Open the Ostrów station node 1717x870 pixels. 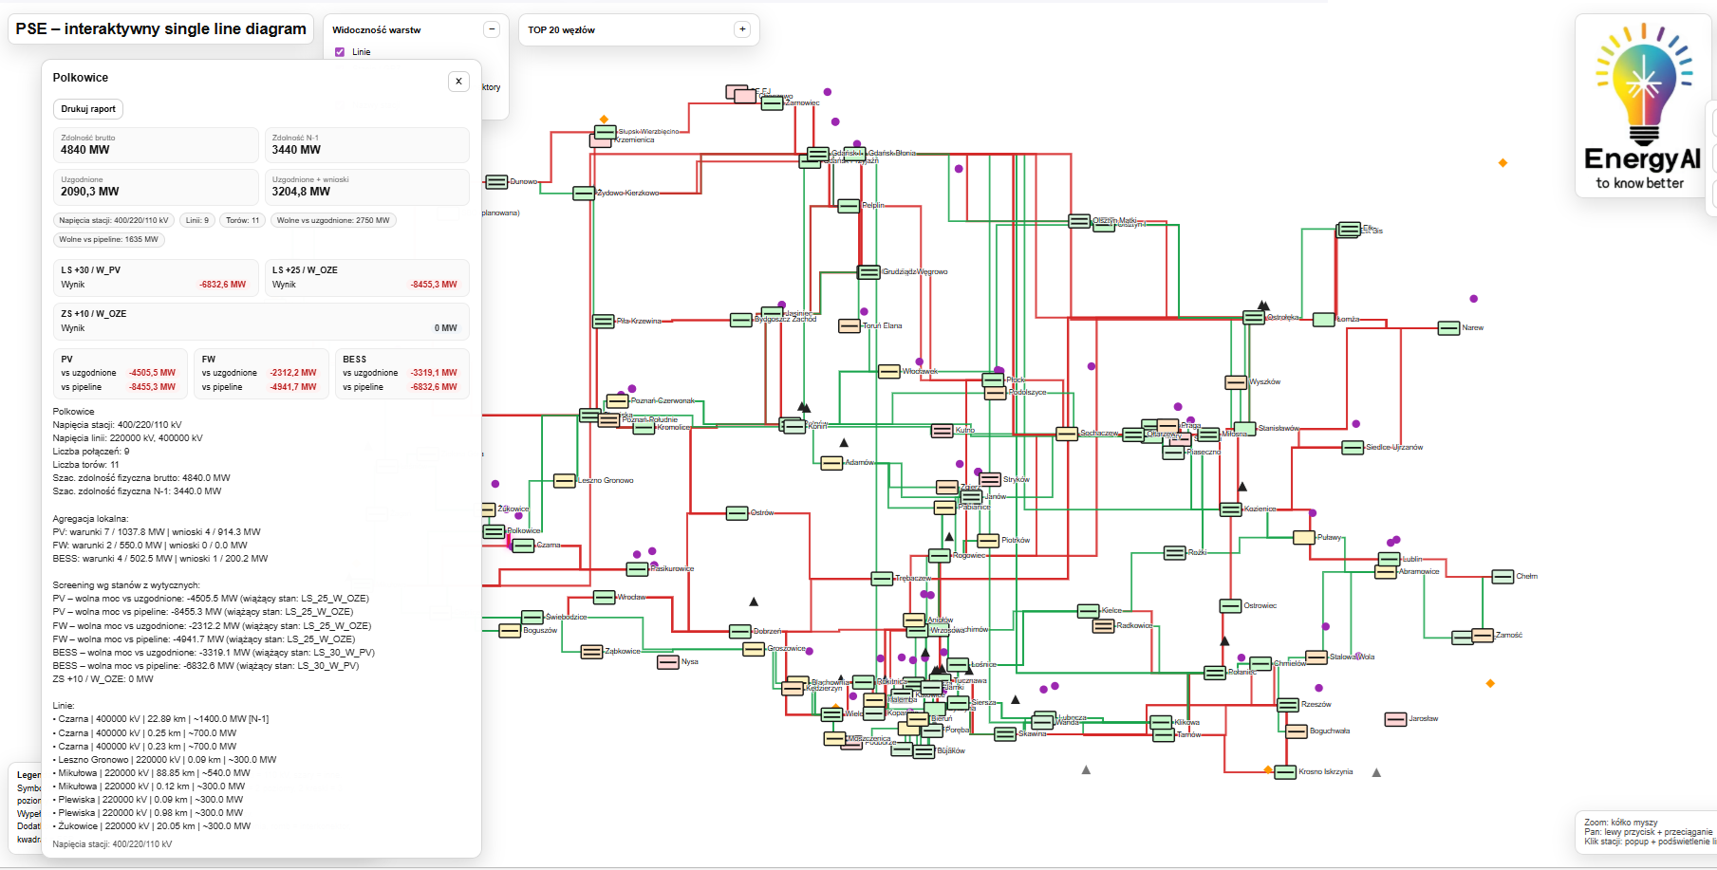tap(737, 513)
